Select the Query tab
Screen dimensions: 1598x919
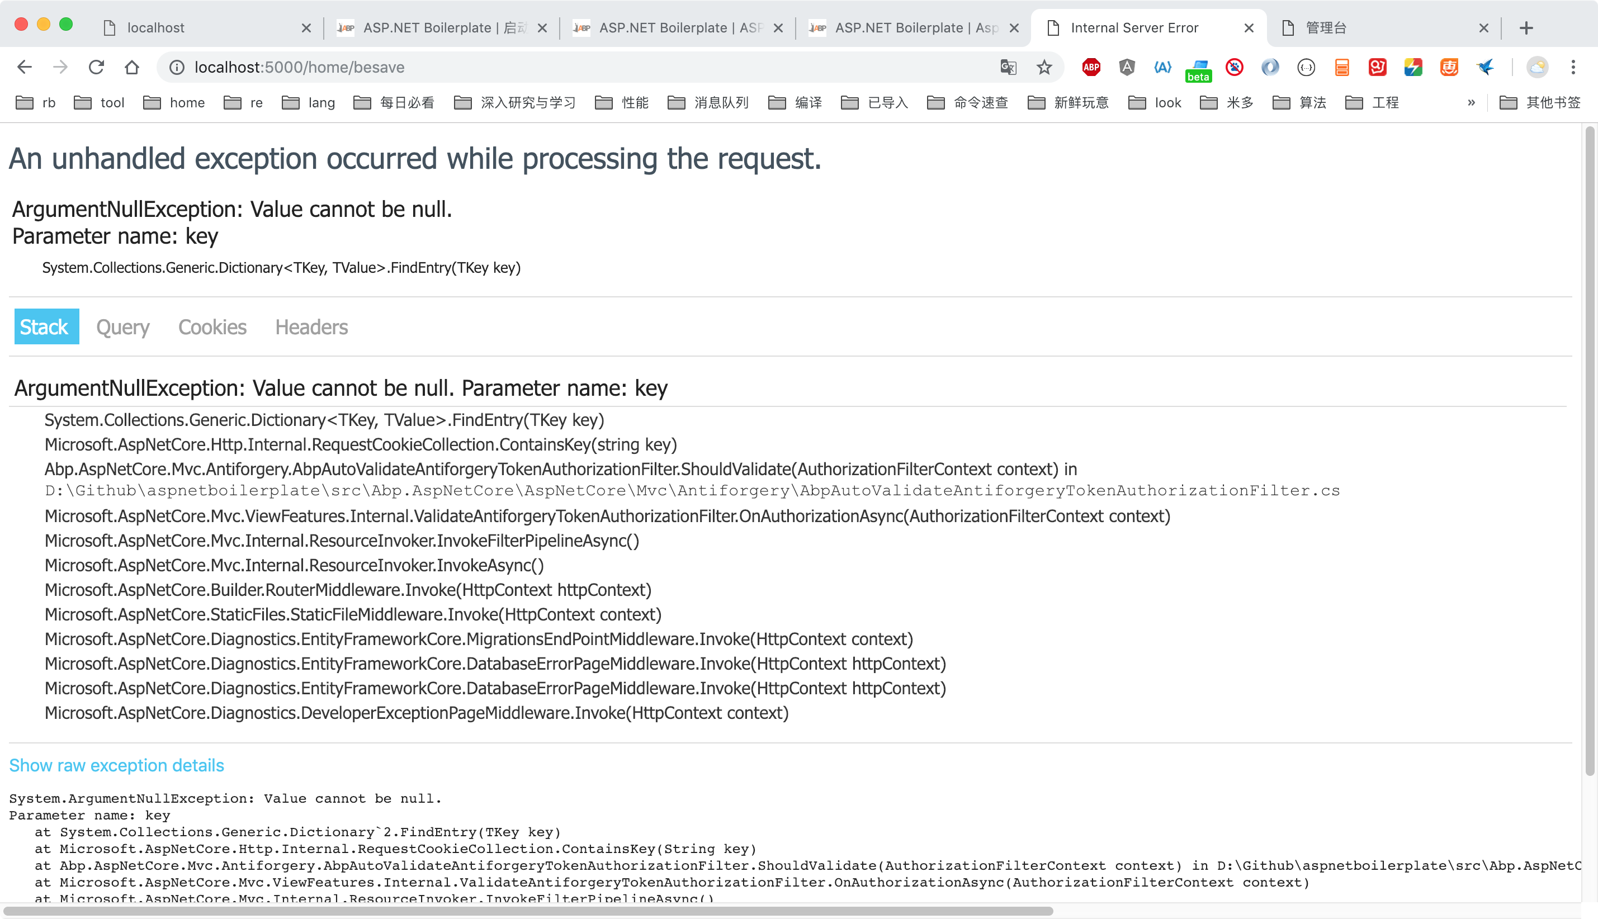[x=122, y=327]
